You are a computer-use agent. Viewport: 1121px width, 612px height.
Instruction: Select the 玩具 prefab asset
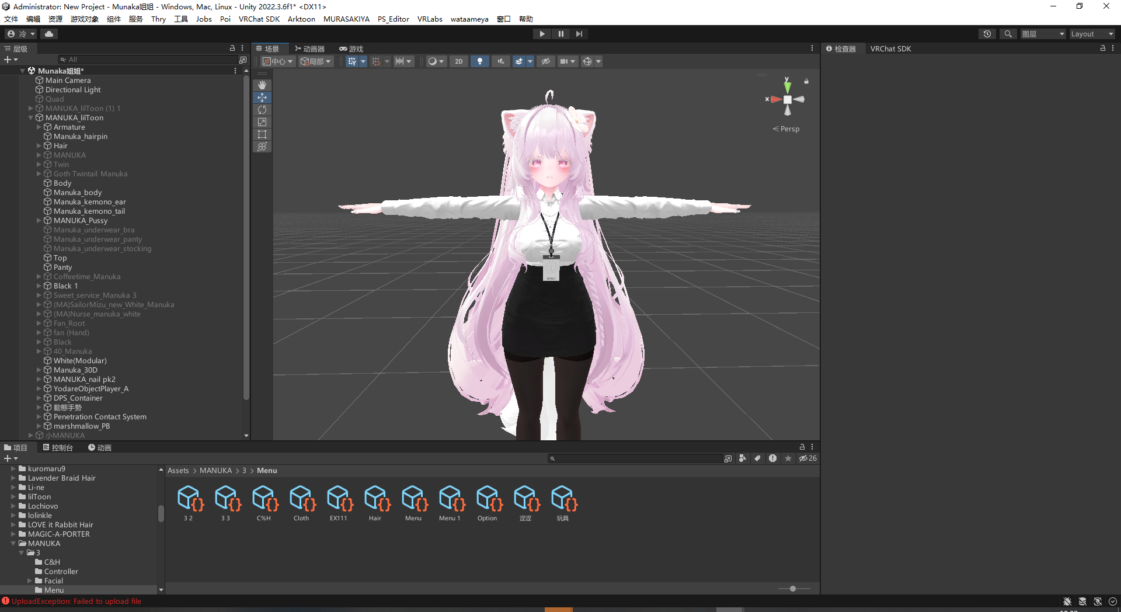563,503
